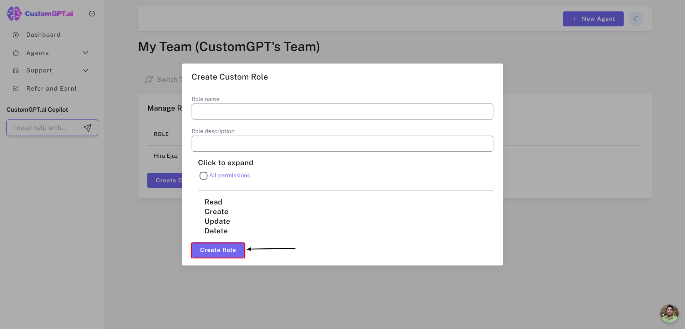The height and width of the screenshot is (329, 685).
Task: Select the Create permission label
Action: point(216,212)
